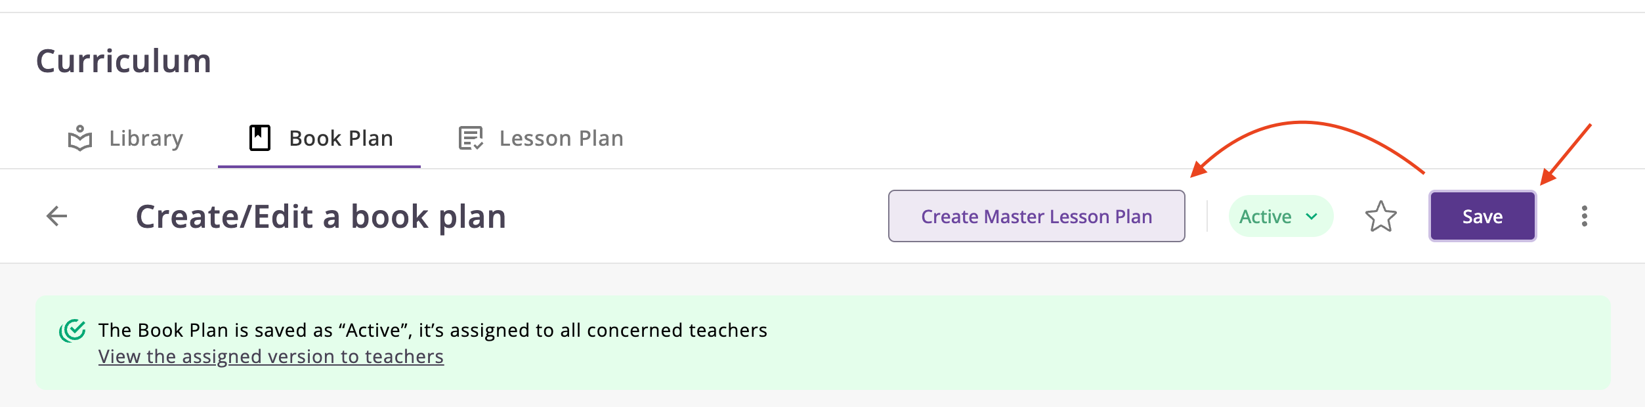Go back using the left arrow

(57, 216)
